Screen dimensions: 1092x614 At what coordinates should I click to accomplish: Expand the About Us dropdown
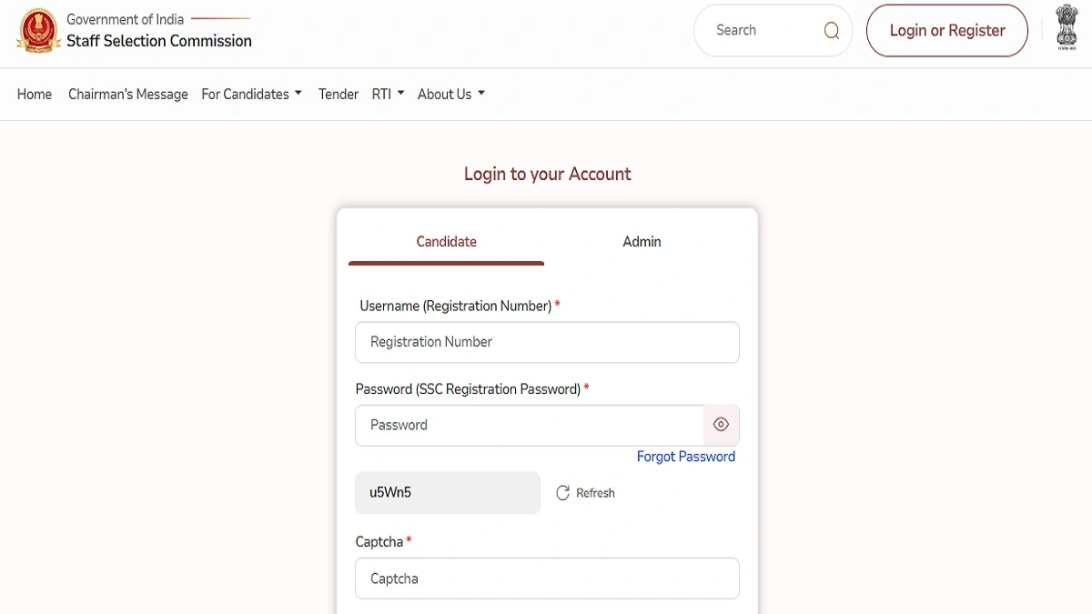450,94
